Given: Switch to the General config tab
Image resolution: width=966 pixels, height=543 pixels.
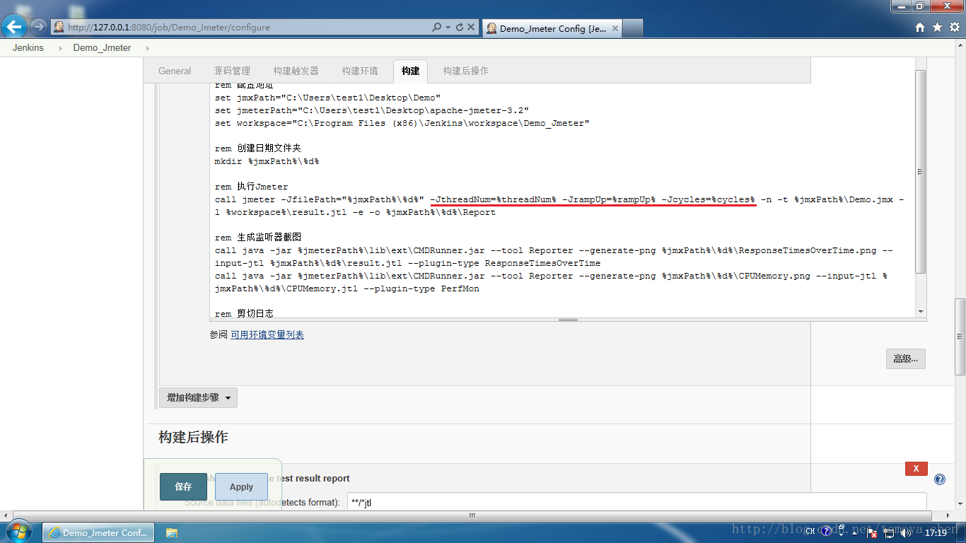Looking at the screenshot, I should click(x=175, y=71).
